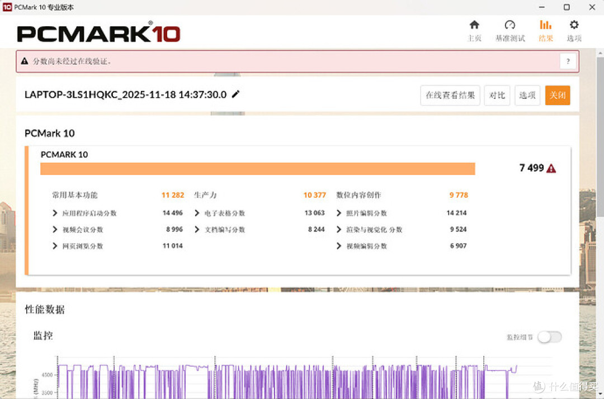Click the gear settings icon
The image size is (604, 399).
[x=574, y=25]
